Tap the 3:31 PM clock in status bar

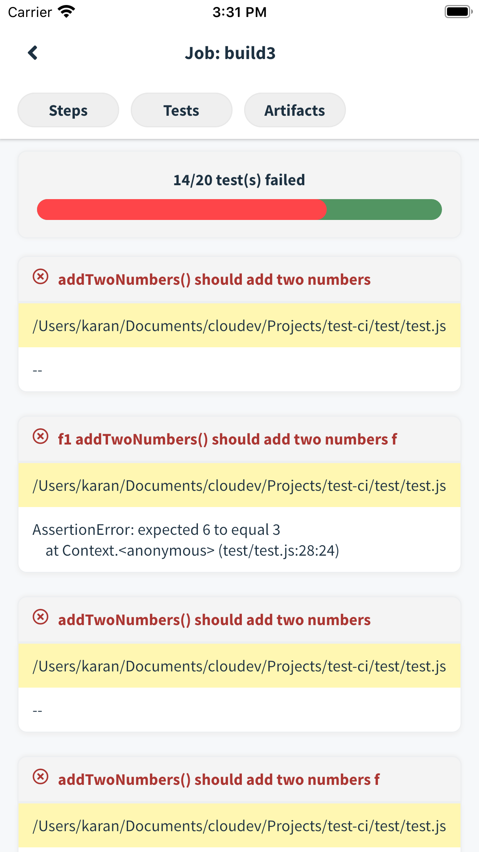[x=239, y=12]
